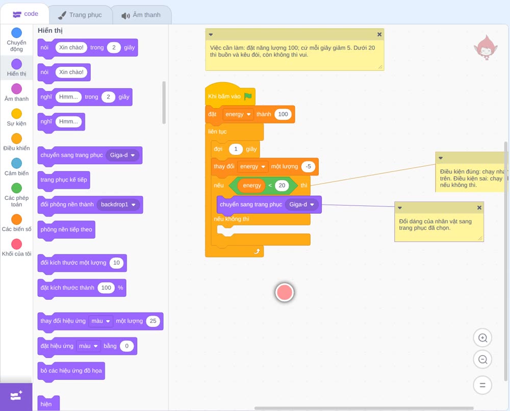The image size is (510, 411).
Task: Open the Các biến số category
Action: tap(17, 223)
